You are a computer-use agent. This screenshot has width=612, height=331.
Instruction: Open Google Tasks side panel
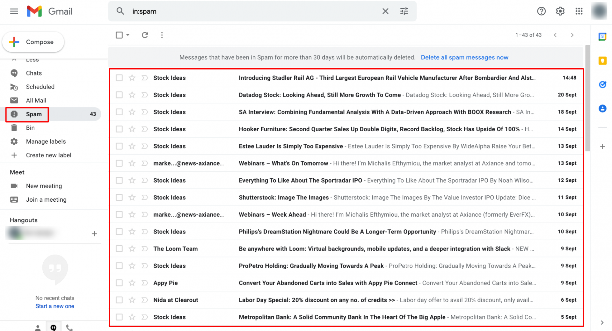pyautogui.click(x=602, y=84)
